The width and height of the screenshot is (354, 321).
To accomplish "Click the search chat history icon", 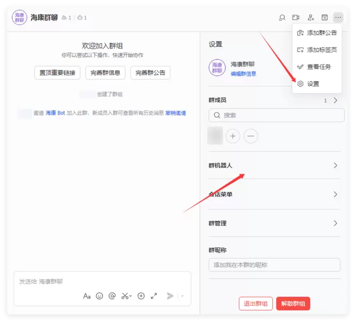I will (x=282, y=17).
